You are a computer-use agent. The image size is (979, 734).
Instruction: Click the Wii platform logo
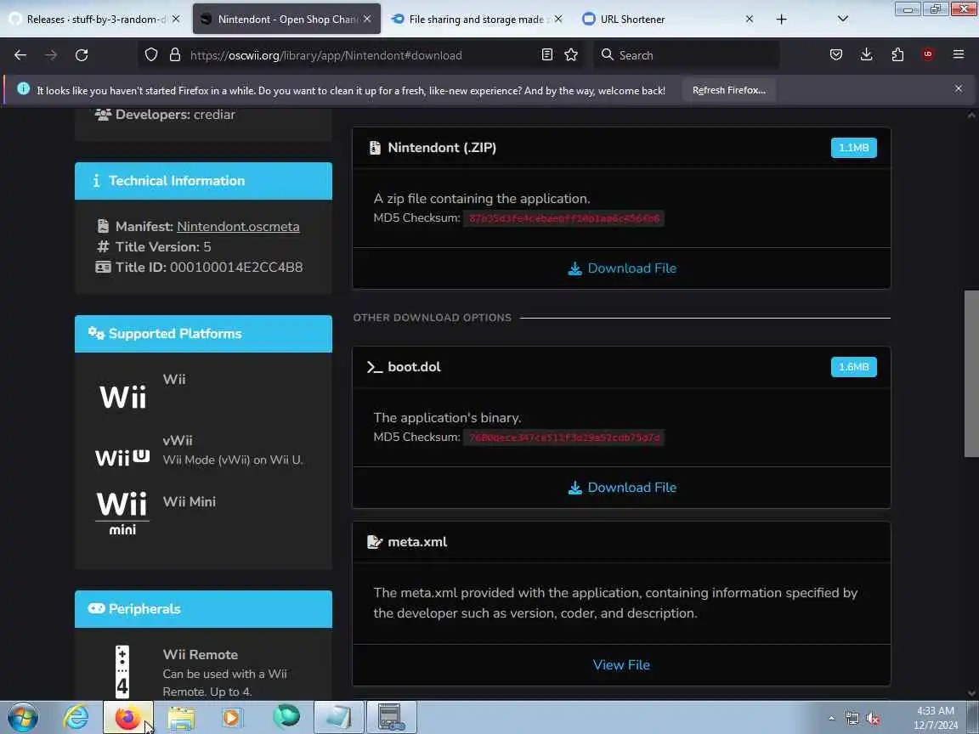point(122,397)
